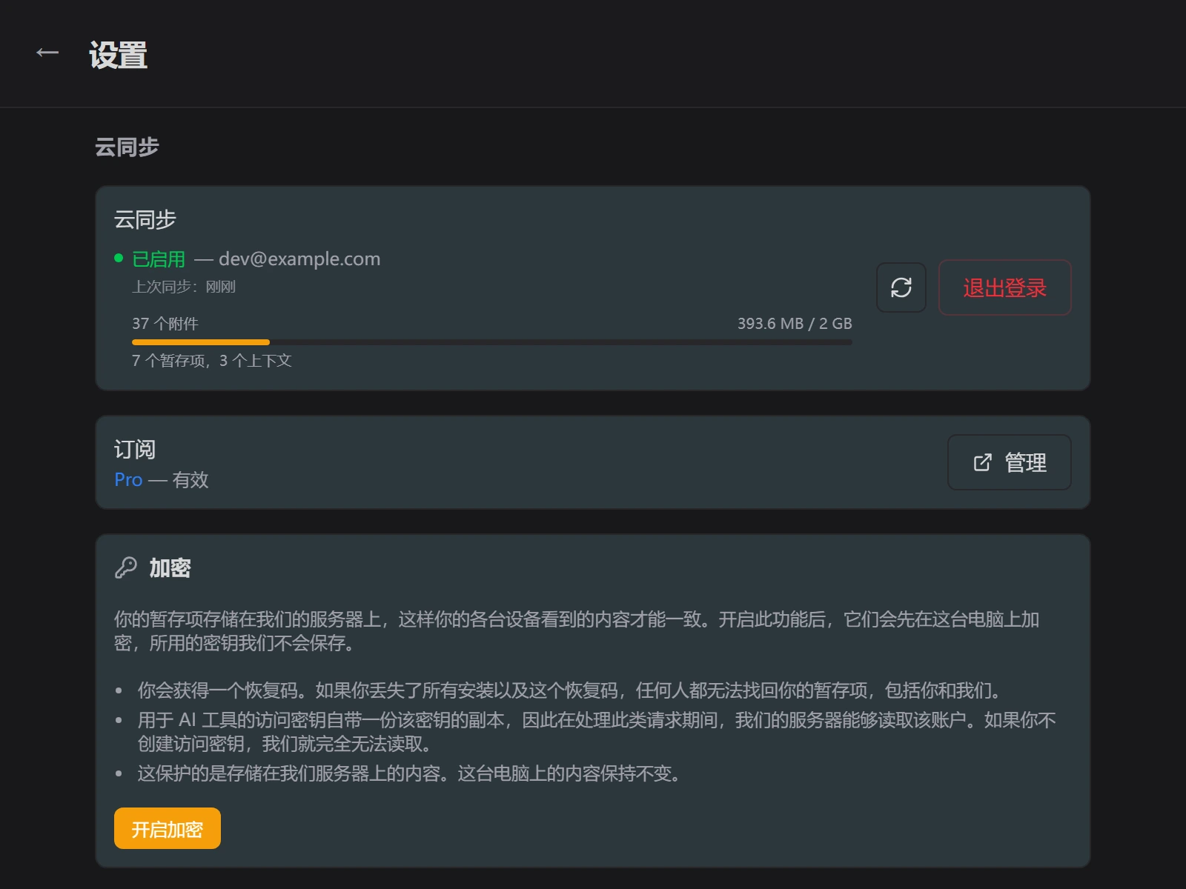The height and width of the screenshot is (889, 1186).
Task: Click the green 已启用 status dot
Action: tap(119, 258)
